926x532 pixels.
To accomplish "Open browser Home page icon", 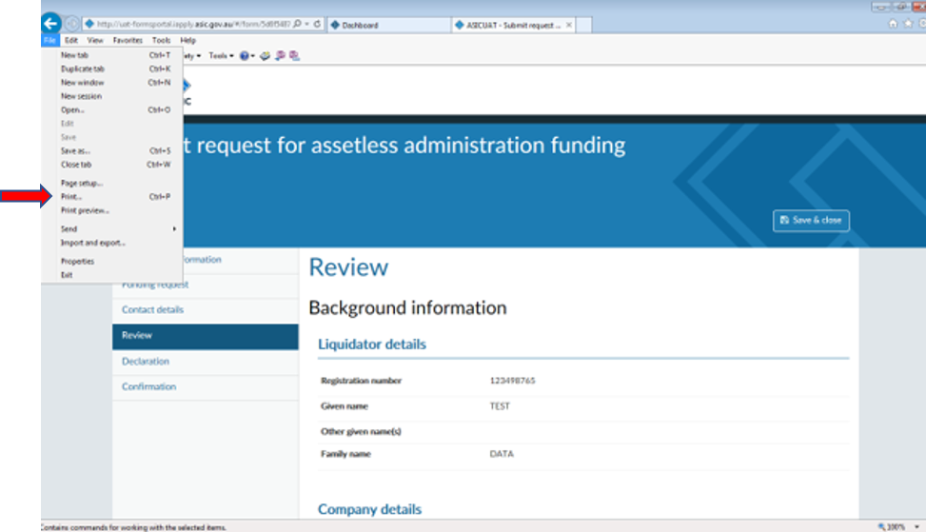I will tap(893, 24).
